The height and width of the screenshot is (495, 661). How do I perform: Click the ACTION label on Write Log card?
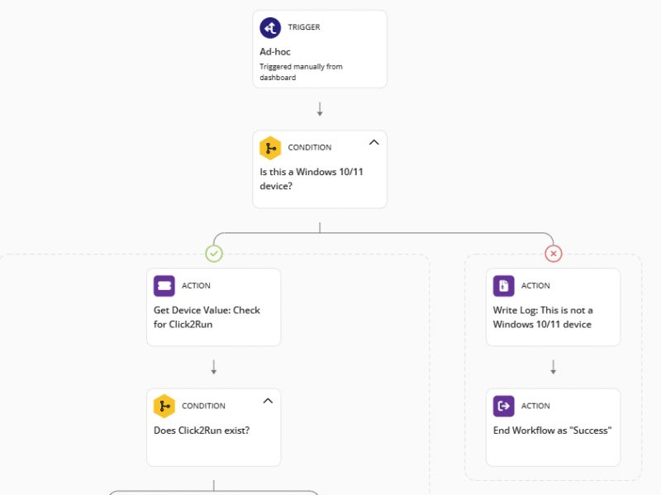click(x=535, y=286)
